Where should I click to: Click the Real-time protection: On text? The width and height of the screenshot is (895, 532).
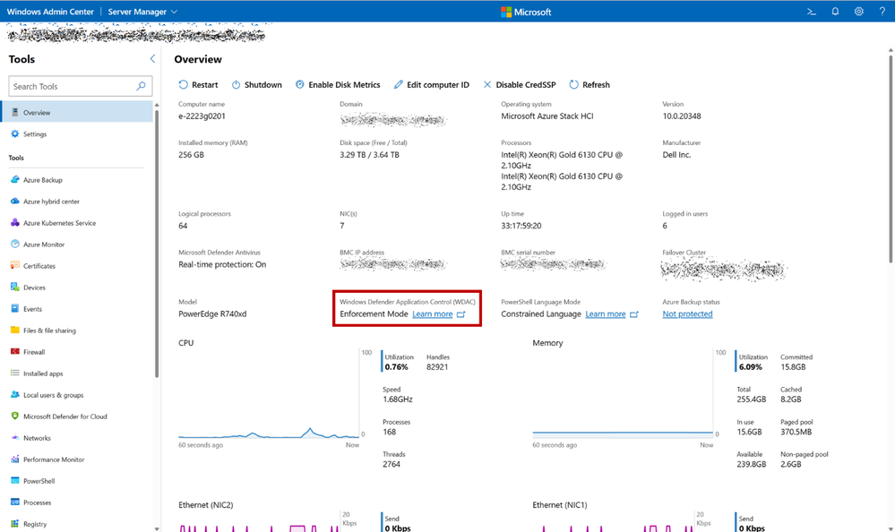222,264
